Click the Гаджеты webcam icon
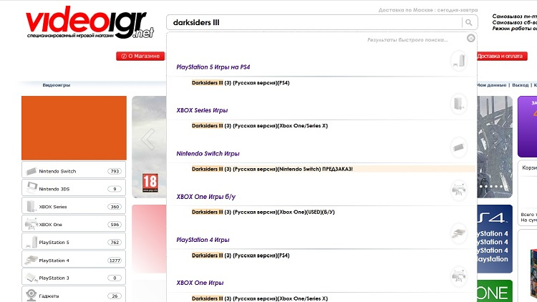Screen dimensions: 537x302 32,295
